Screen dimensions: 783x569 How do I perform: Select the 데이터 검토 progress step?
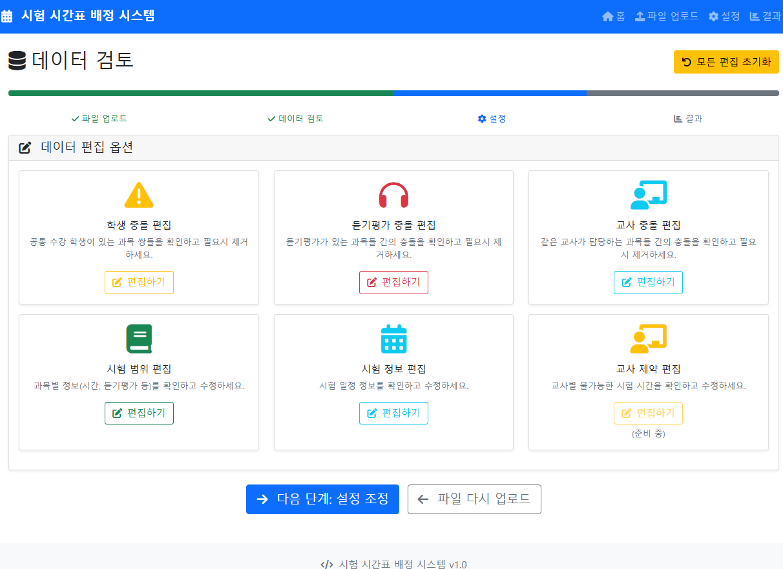(x=295, y=119)
